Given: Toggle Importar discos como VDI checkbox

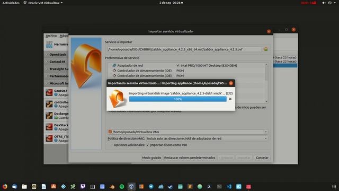Looking at the screenshot, I should (148, 145).
